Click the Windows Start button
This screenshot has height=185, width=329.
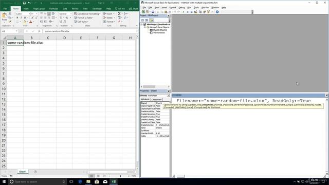point(4,181)
